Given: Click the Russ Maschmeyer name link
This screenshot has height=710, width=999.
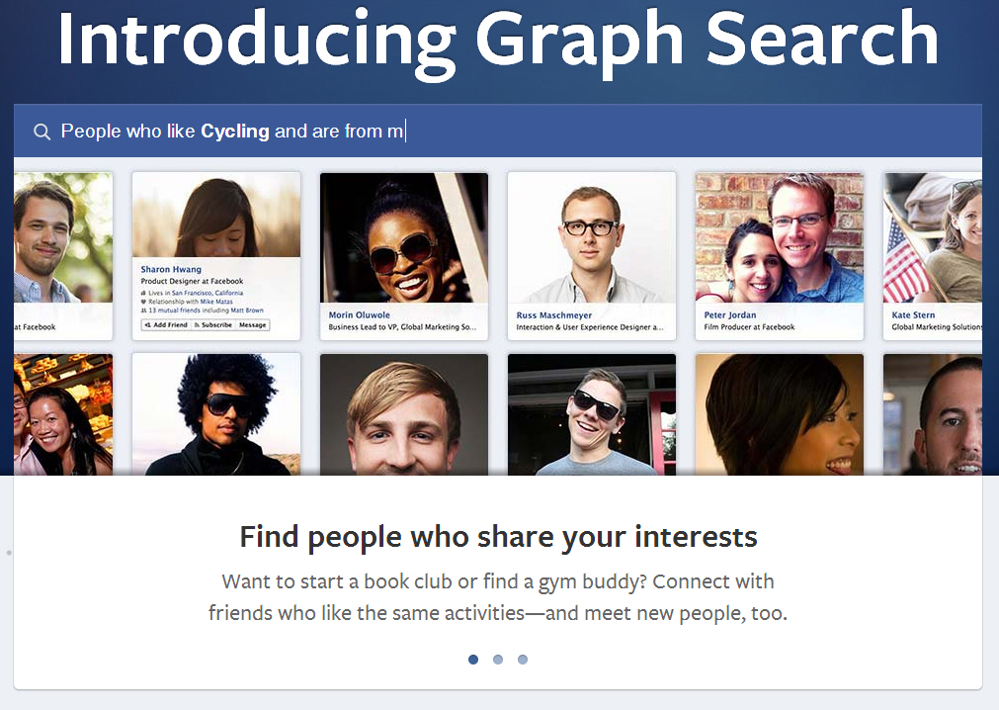Looking at the screenshot, I should pyautogui.click(x=553, y=314).
